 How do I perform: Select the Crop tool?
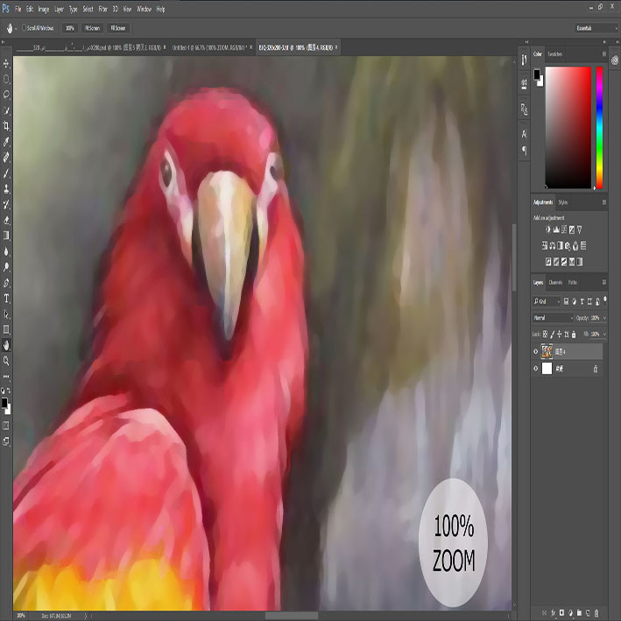pyautogui.click(x=6, y=126)
